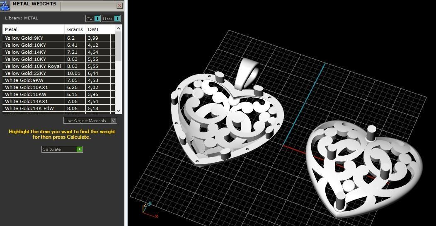Select the Yellow Gold:22KY row
This screenshot has height=226, width=436.
pyautogui.click(x=59, y=73)
